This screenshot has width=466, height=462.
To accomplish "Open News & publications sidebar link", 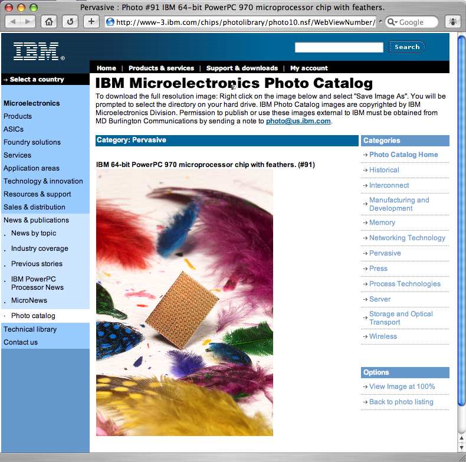I will (x=36, y=220).
